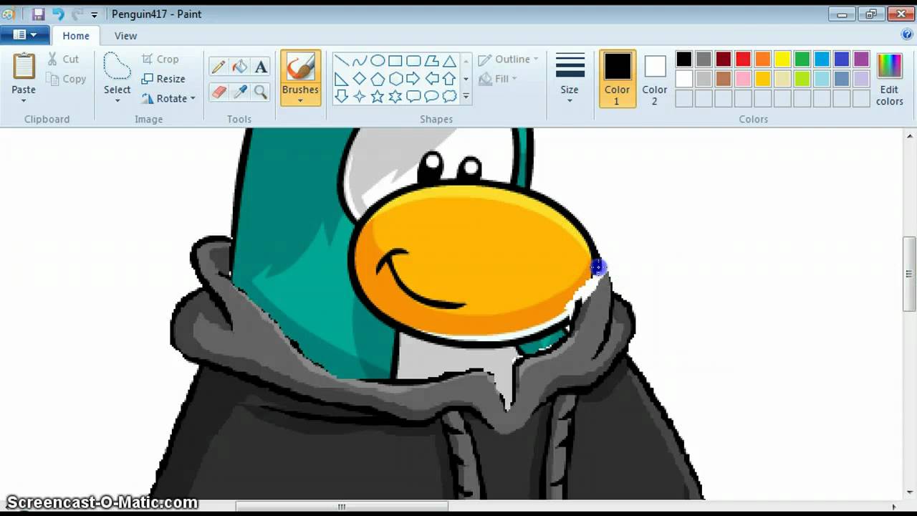This screenshot has height=516, width=917.
Task: Click the Undo arrow in quick access toolbar
Action: tap(59, 14)
